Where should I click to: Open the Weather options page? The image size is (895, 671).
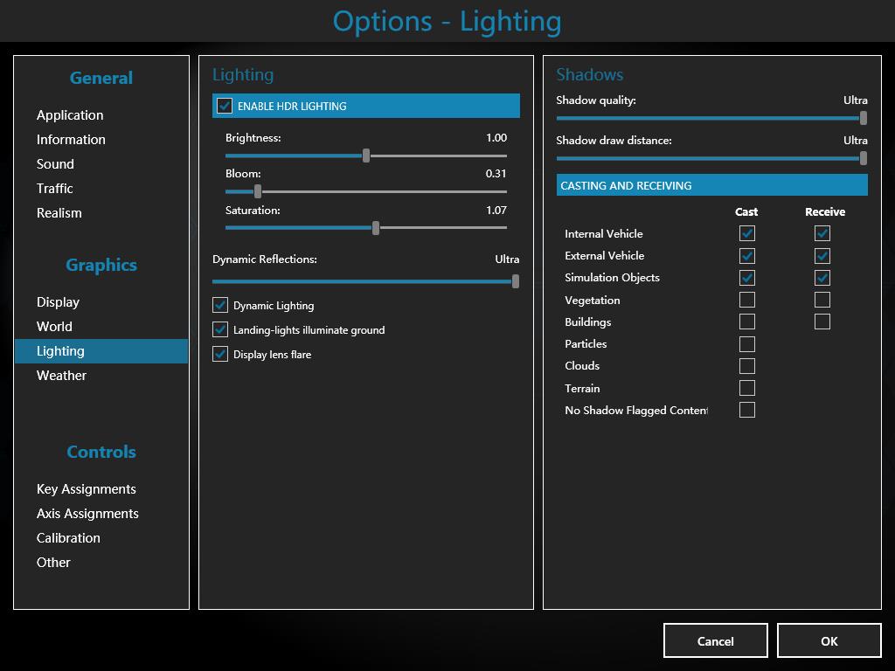(x=61, y=376)
